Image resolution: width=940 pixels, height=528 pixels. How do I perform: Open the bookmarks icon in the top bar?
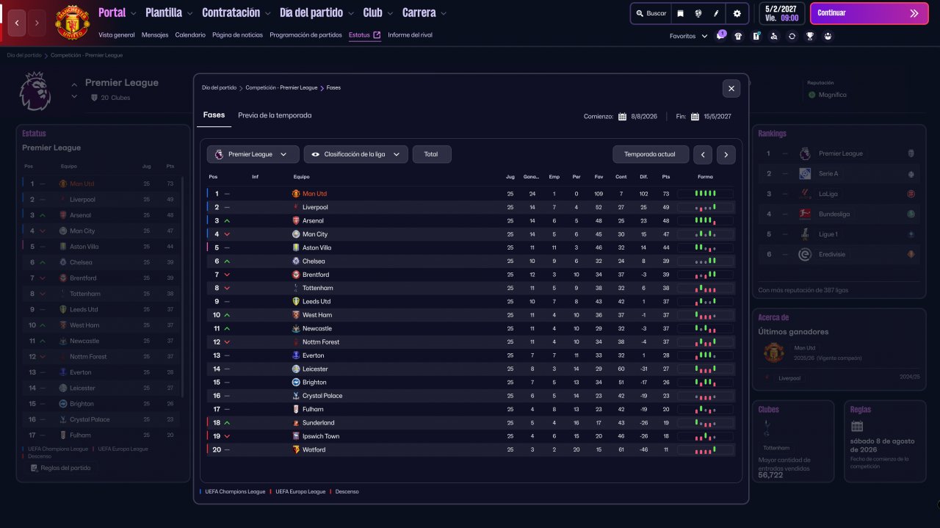[680, 13]
